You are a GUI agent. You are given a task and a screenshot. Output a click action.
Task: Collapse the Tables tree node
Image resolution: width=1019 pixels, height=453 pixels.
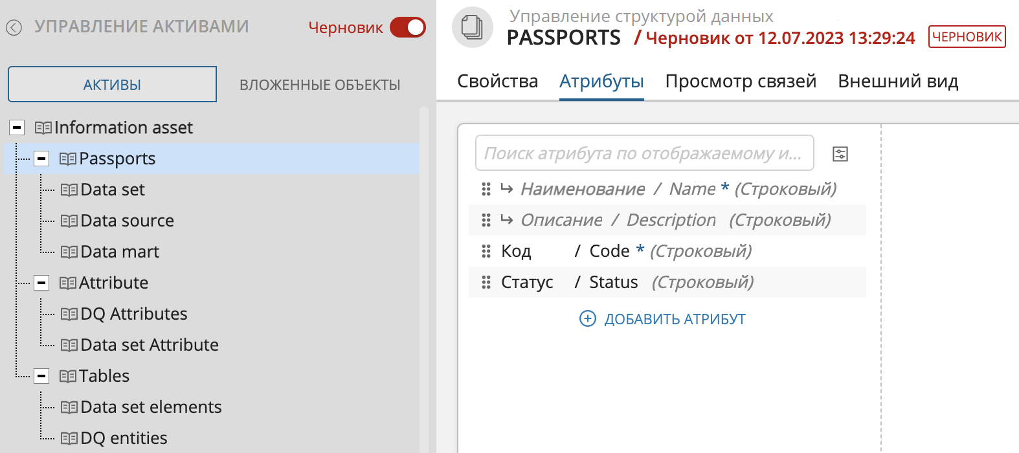[41, 376]
